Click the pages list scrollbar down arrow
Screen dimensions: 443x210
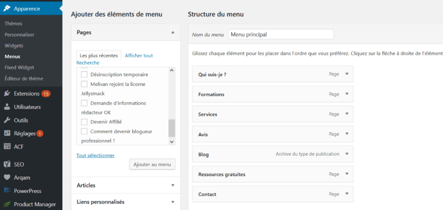coord(172,142)
